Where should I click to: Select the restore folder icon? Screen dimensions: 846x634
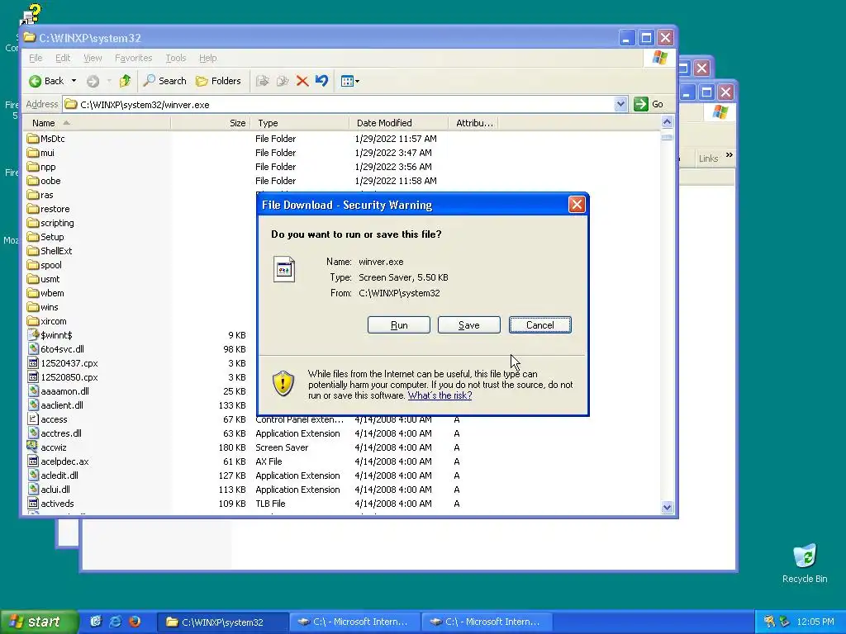tap(33, 209)
